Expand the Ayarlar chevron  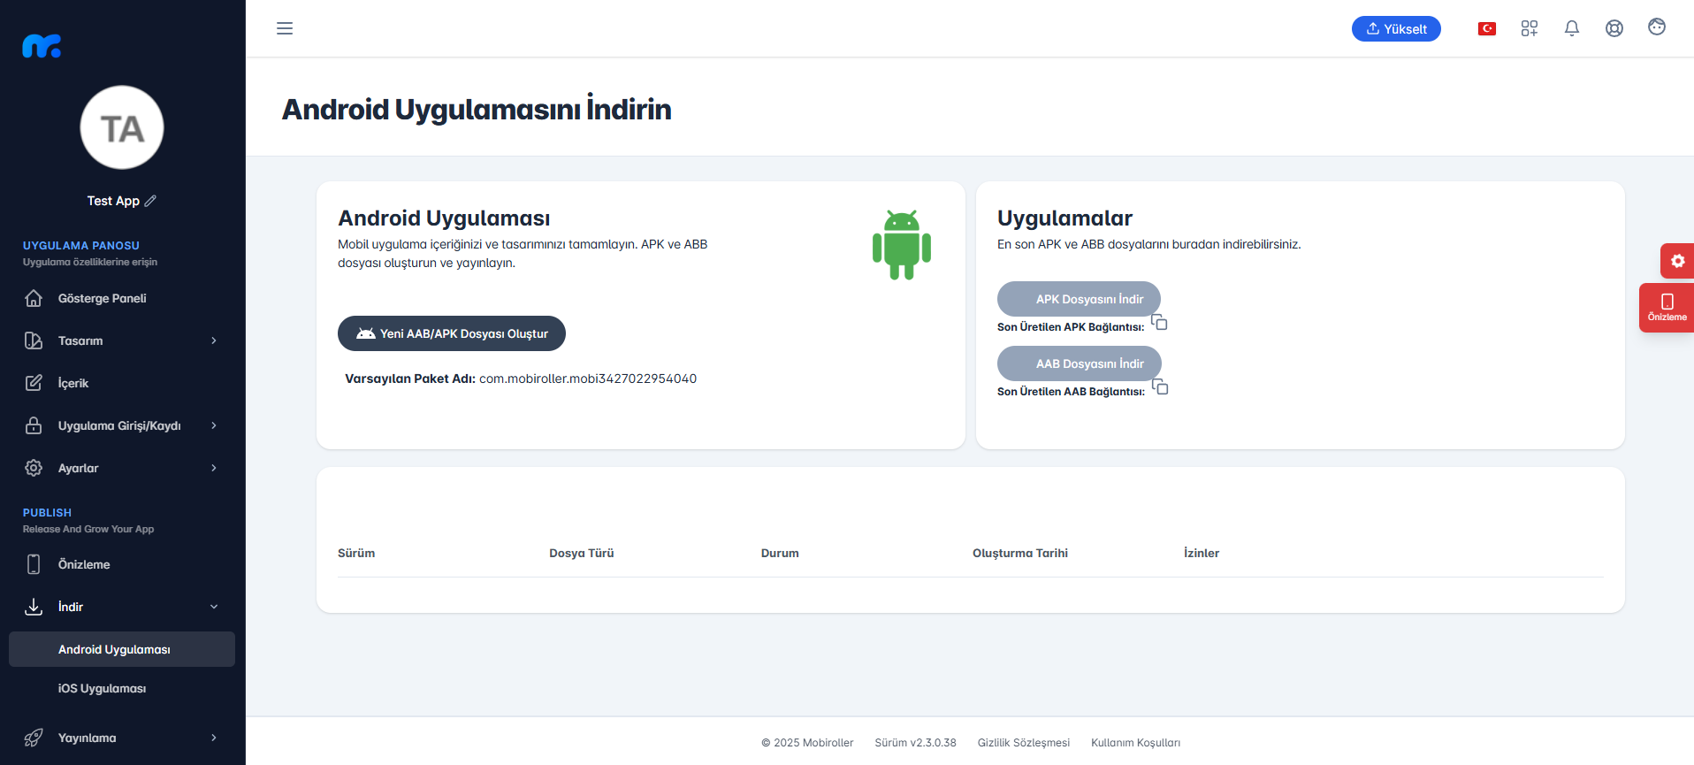click(214, 468)
